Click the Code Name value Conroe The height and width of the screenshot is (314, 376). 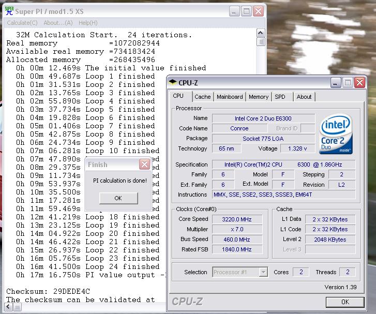coord(239,128)
